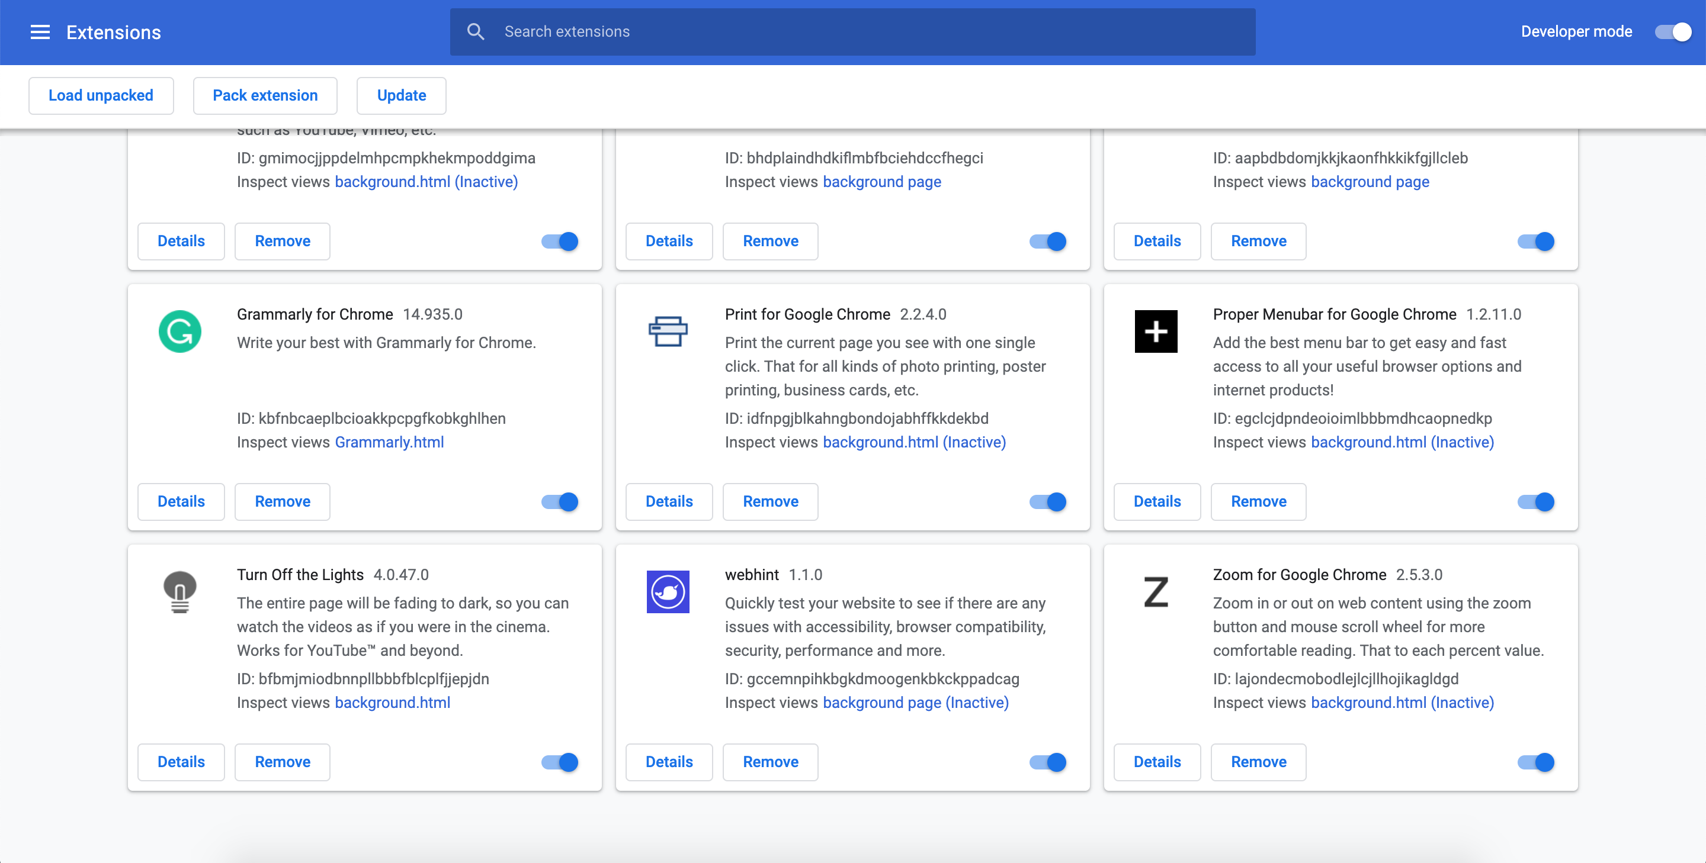Click the Turn Off the Lights bulb icon
1706x863 pixels.
(x=179, y=592)
